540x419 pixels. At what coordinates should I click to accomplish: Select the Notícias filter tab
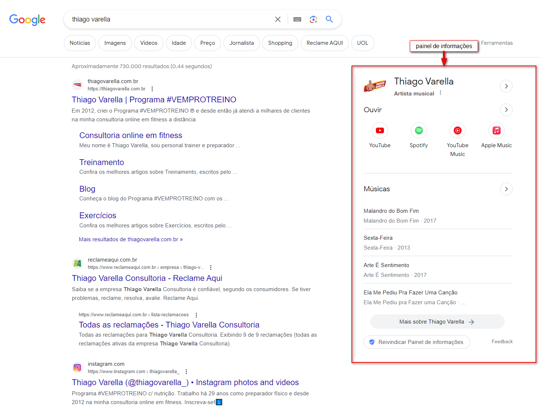pos(80,43)
